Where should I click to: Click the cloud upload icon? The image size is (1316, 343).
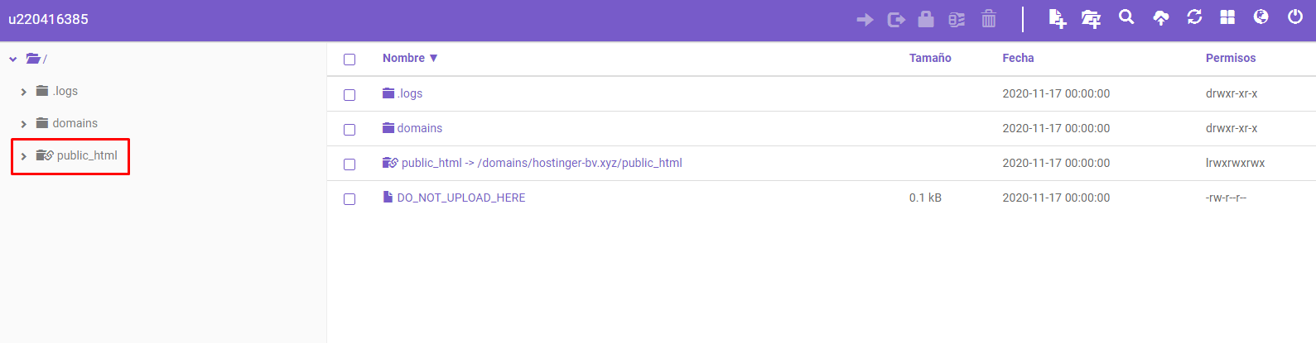pyautogui.click(x=1161, y=18)
